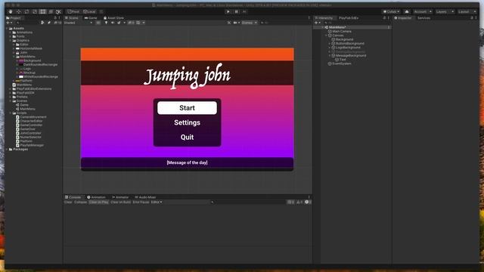484x272 pixels.
Task: Open the Layout dropdown
Action: pos(467,12)
